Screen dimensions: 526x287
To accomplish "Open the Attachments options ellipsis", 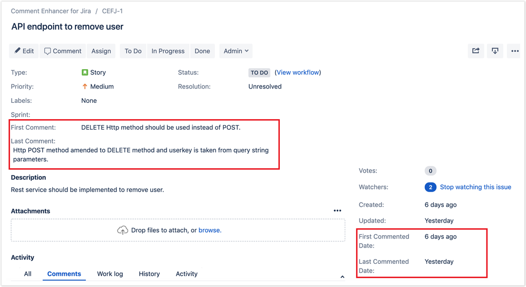I will pos(337,211).
